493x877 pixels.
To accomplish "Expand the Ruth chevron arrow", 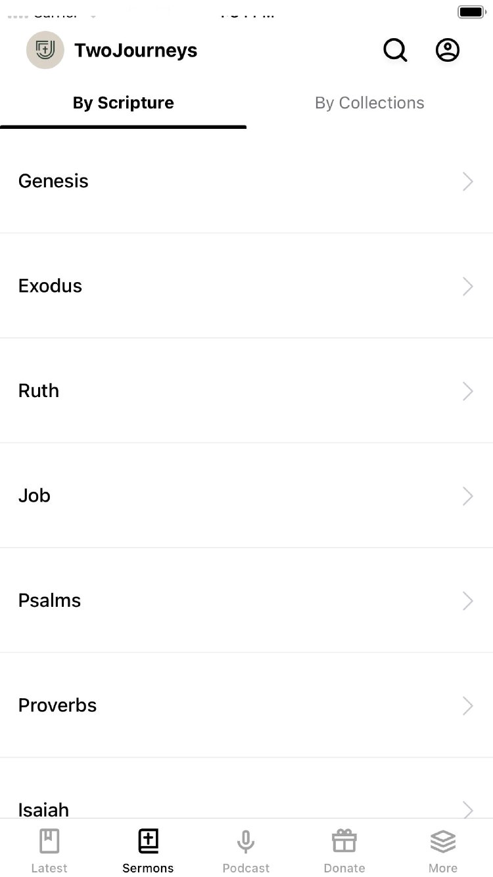I will coord(467,391).
